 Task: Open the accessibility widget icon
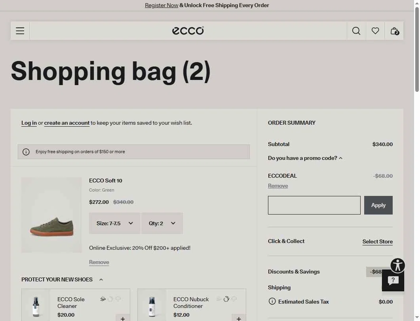click(x=397, y=265)
